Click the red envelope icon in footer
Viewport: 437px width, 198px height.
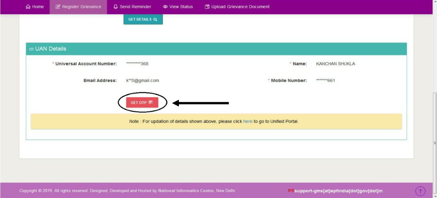(x=291, y=191)
